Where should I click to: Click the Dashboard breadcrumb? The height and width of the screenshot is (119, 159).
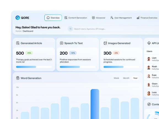(28, 31)
